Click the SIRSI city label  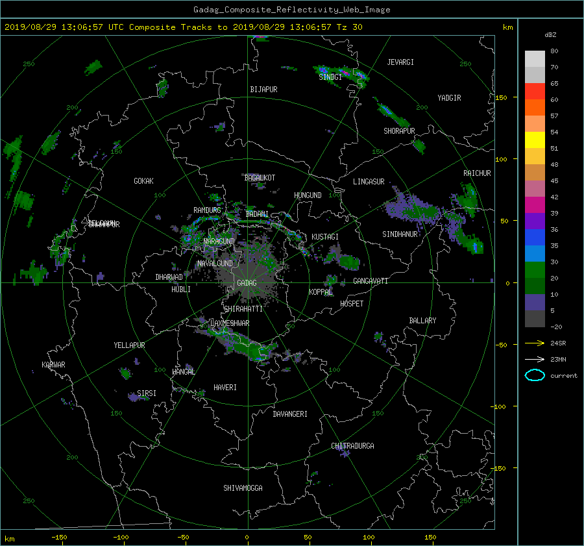[x=147, y=393]
